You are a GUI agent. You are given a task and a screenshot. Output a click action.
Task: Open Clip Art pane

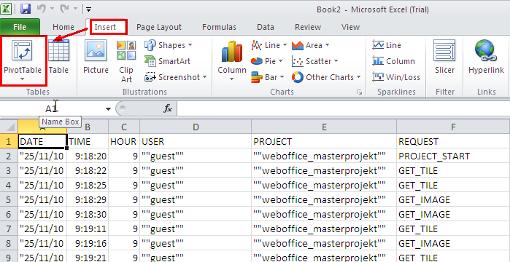pyautogui.click(x=126, y=61)
